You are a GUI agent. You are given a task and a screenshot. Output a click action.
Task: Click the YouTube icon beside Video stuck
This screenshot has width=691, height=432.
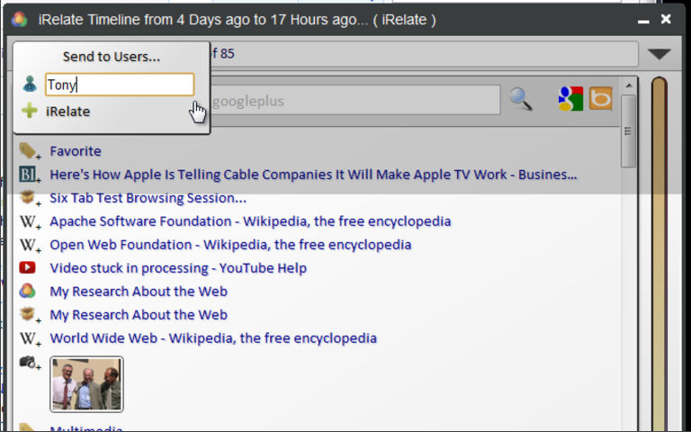pyautogui.click(x=27, y=267)
